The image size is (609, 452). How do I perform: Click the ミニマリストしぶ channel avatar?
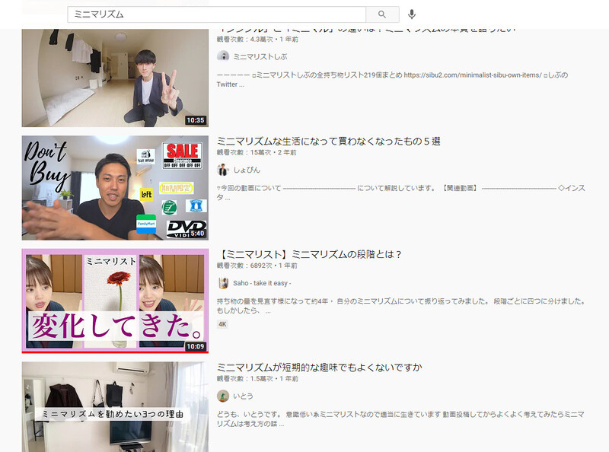click(x=223, y=56)
